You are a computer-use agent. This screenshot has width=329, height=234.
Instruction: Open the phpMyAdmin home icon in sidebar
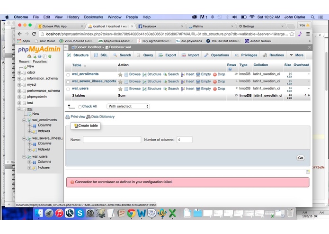click(29, 56)
